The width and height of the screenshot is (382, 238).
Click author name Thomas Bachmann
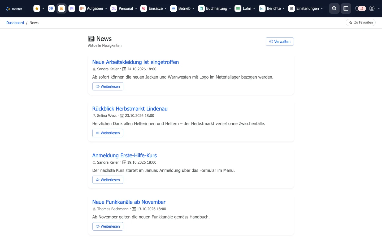coord(113,209)
